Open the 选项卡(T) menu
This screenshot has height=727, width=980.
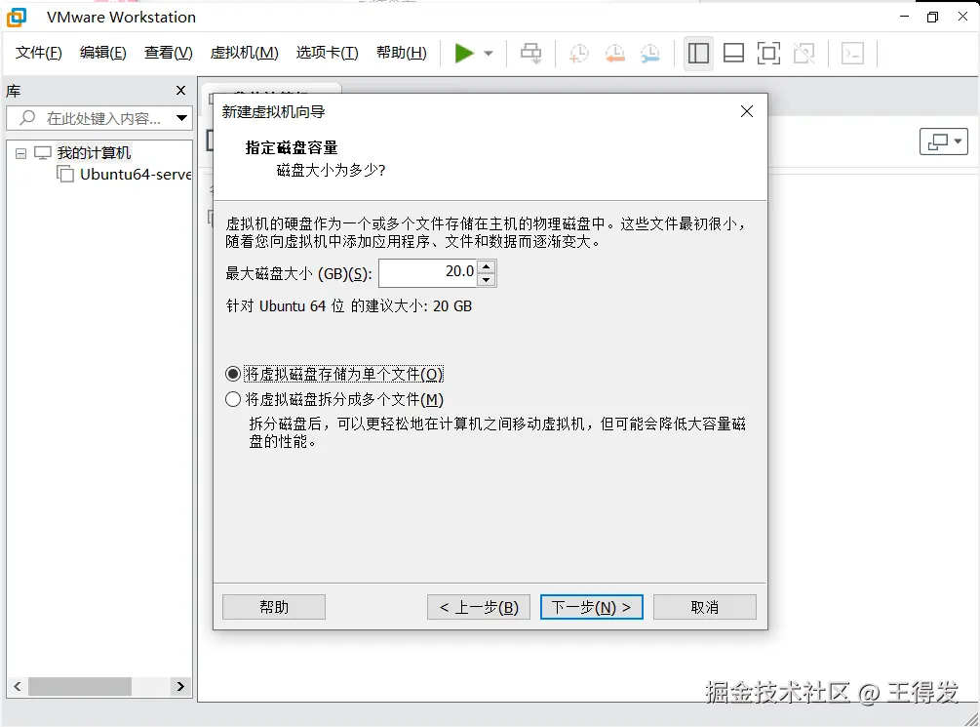click(x=328, y=53)
